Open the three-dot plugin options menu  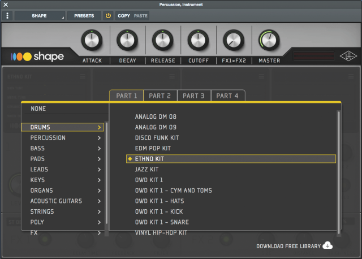pos(7,16)
